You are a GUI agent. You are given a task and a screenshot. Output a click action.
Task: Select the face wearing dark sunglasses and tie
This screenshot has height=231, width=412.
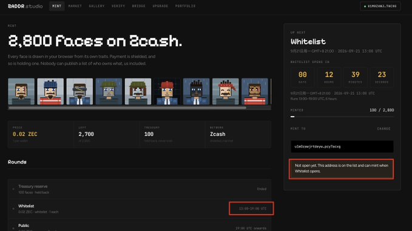coord(79,92)
